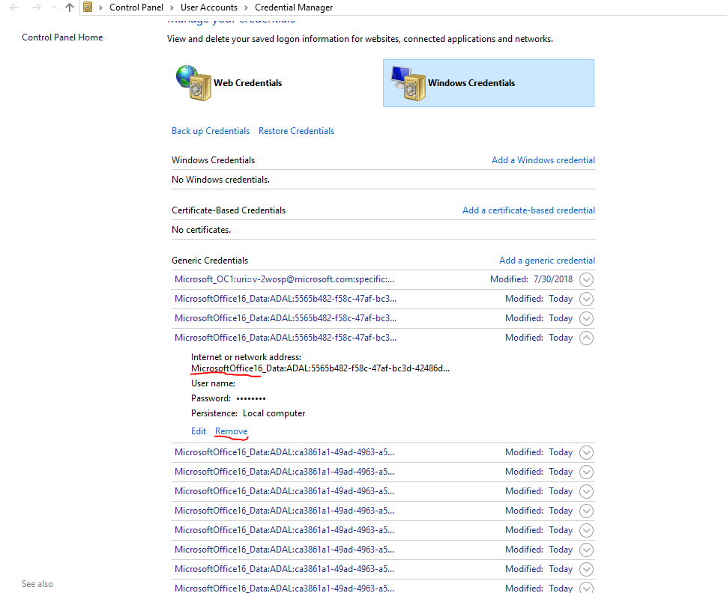Image resolution: width=727 pixels, height=593 pixels.
Task: Select the Windows Credentials tile
Action: (x=488, y=83)
